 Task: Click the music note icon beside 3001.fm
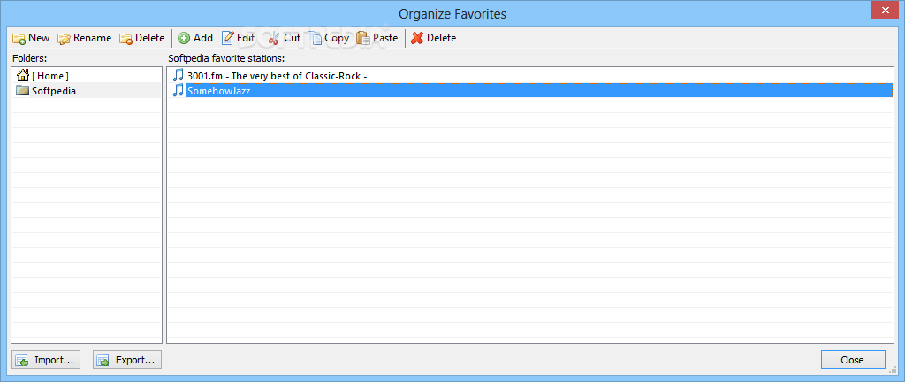tap(179, 76)
